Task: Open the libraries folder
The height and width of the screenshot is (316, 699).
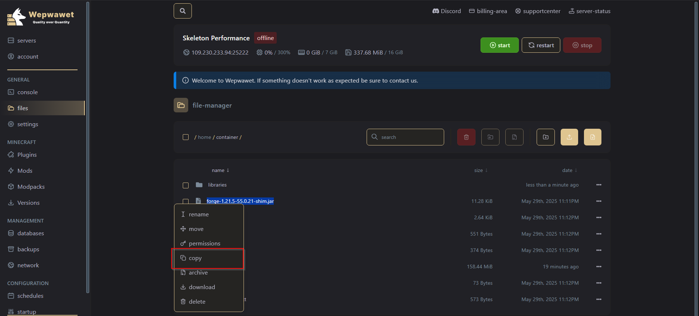Action: (x=217, y=185)
